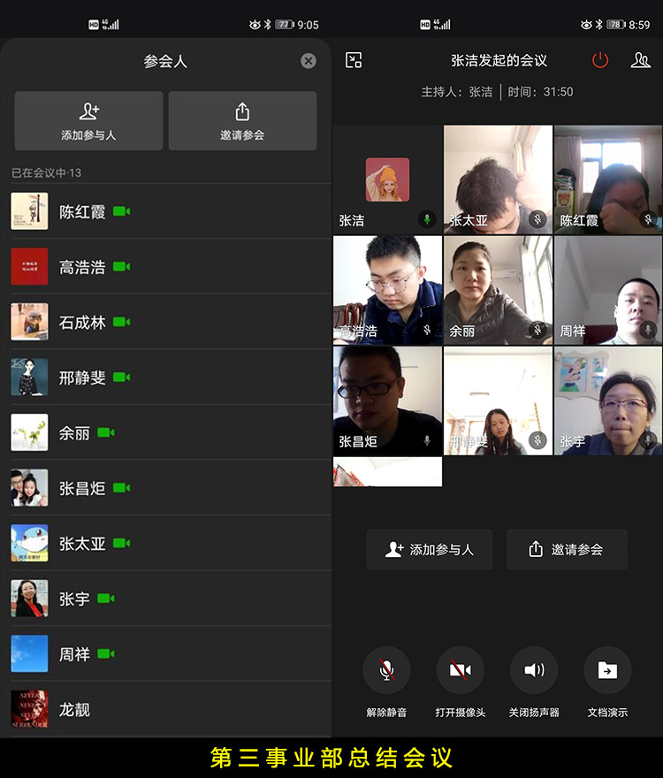
Task: Turn on camera with 打开摄像头 button
Action: (460, 671)
